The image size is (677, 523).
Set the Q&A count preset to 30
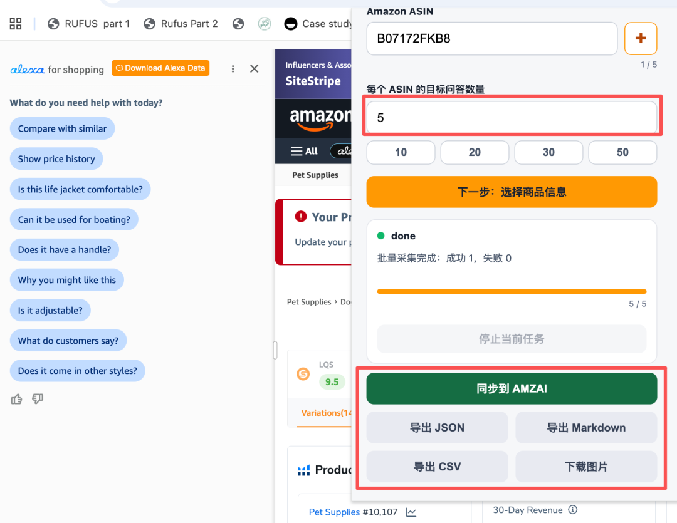[548, 152]
